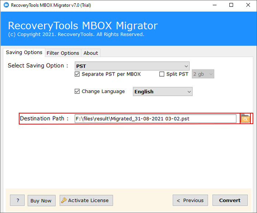The width and height of the screenshot is (257, 213).
Task: Enable the Split PST checkbox
Action: [162, 74]
